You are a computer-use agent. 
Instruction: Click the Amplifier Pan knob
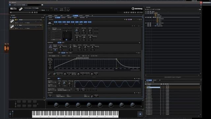(x=70, y=47)
